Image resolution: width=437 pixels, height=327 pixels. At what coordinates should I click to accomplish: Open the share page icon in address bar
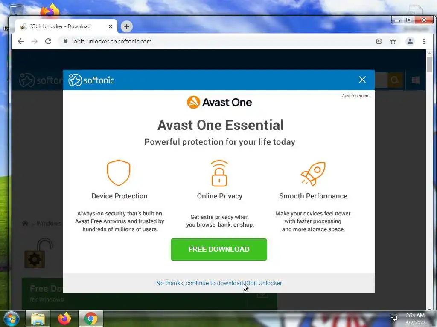coord(379,41)
